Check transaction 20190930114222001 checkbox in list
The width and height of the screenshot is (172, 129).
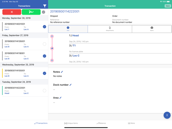pyautogui.click(x=45, y=91)
